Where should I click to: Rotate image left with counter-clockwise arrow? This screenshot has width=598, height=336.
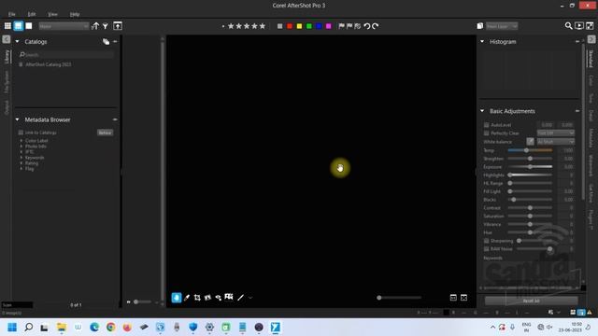click(367, 26)
